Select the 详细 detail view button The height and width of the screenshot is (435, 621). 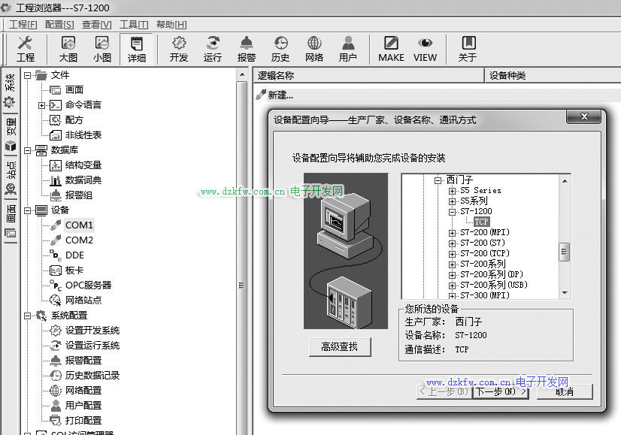coord(137,49)
